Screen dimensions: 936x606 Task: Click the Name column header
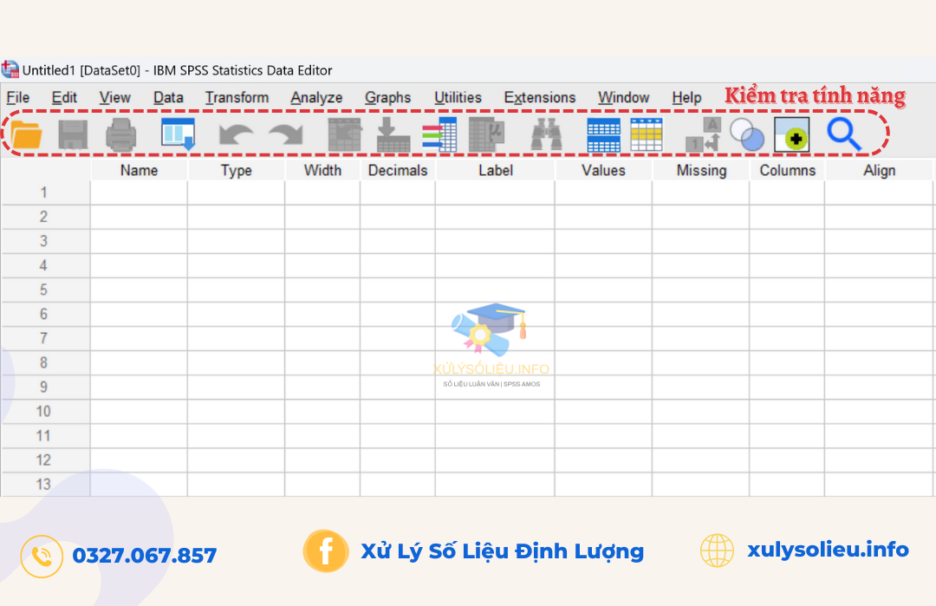(139, 170)
